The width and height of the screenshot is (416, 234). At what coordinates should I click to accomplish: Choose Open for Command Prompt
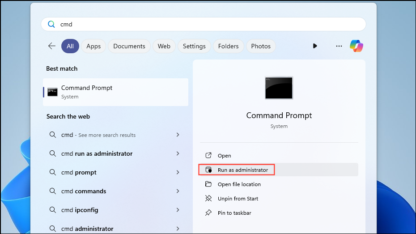point(279,155)
